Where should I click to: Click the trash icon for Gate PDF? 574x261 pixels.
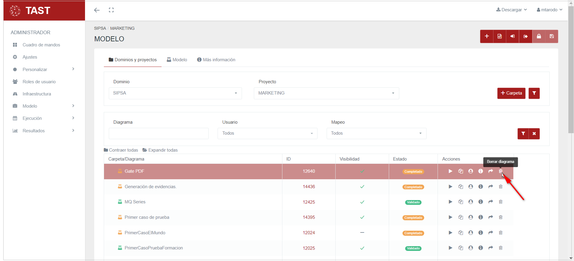tap(501, 171)
